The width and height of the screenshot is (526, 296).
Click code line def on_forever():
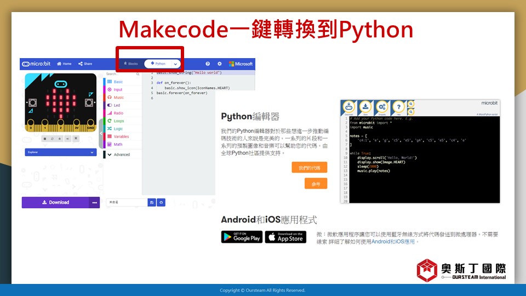[x=174, y=83]
